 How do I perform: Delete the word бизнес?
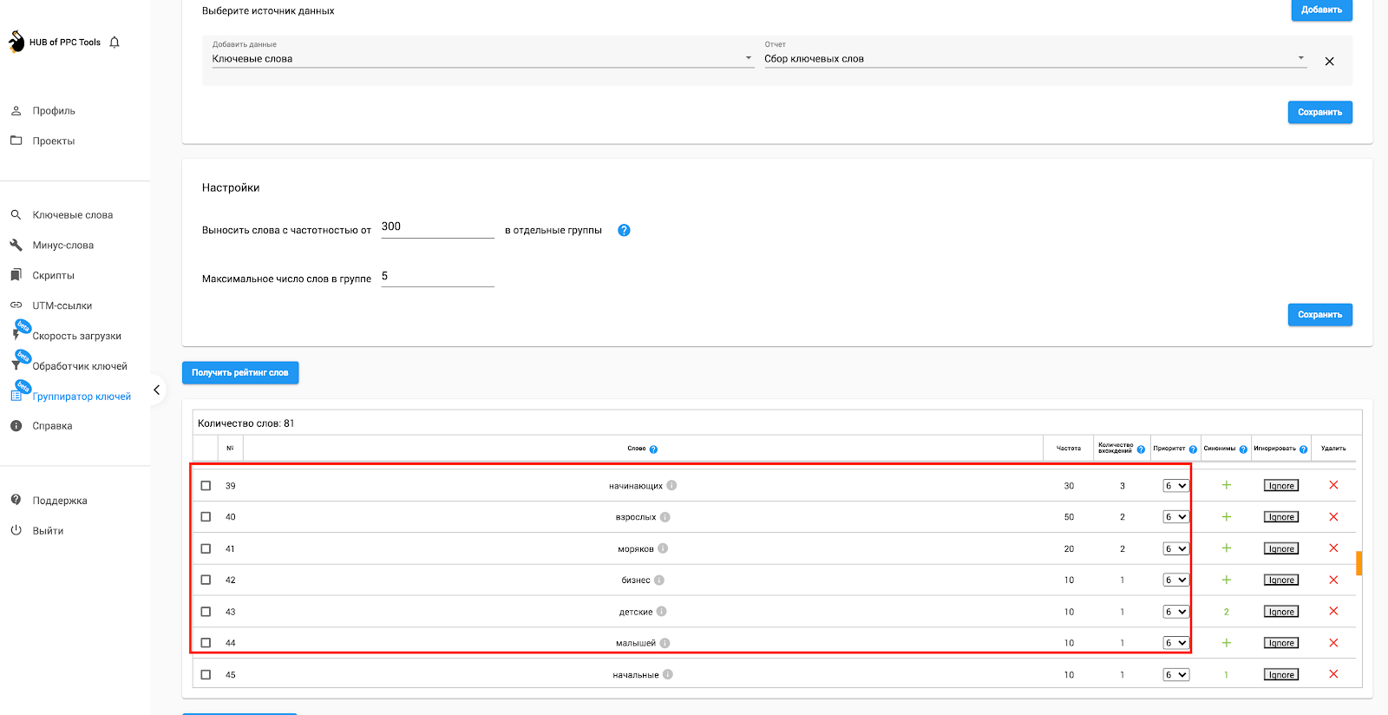pos(1333,580)
